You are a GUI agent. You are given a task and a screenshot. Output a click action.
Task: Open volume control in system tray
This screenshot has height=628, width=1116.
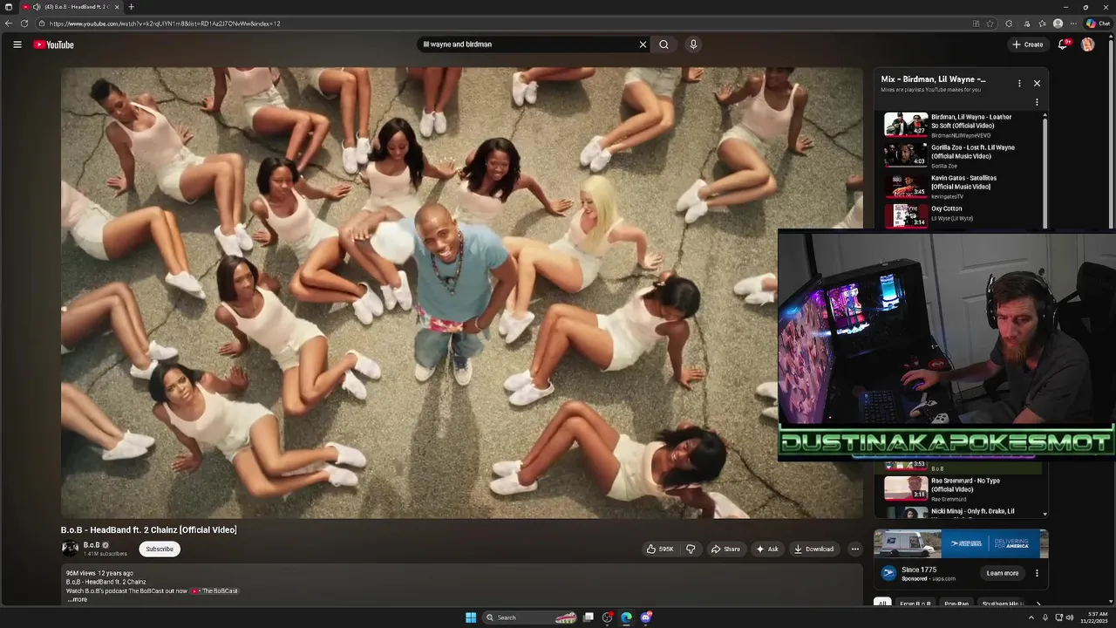pyautogui.click(x=1070, y=618)
